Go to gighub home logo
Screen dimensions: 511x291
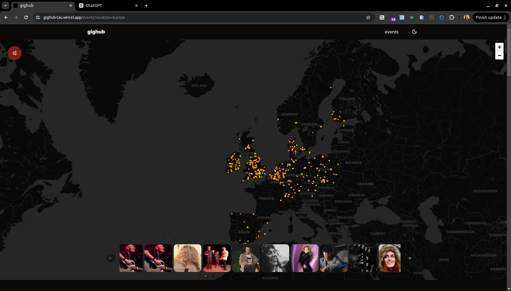click(x=96, y=32)
